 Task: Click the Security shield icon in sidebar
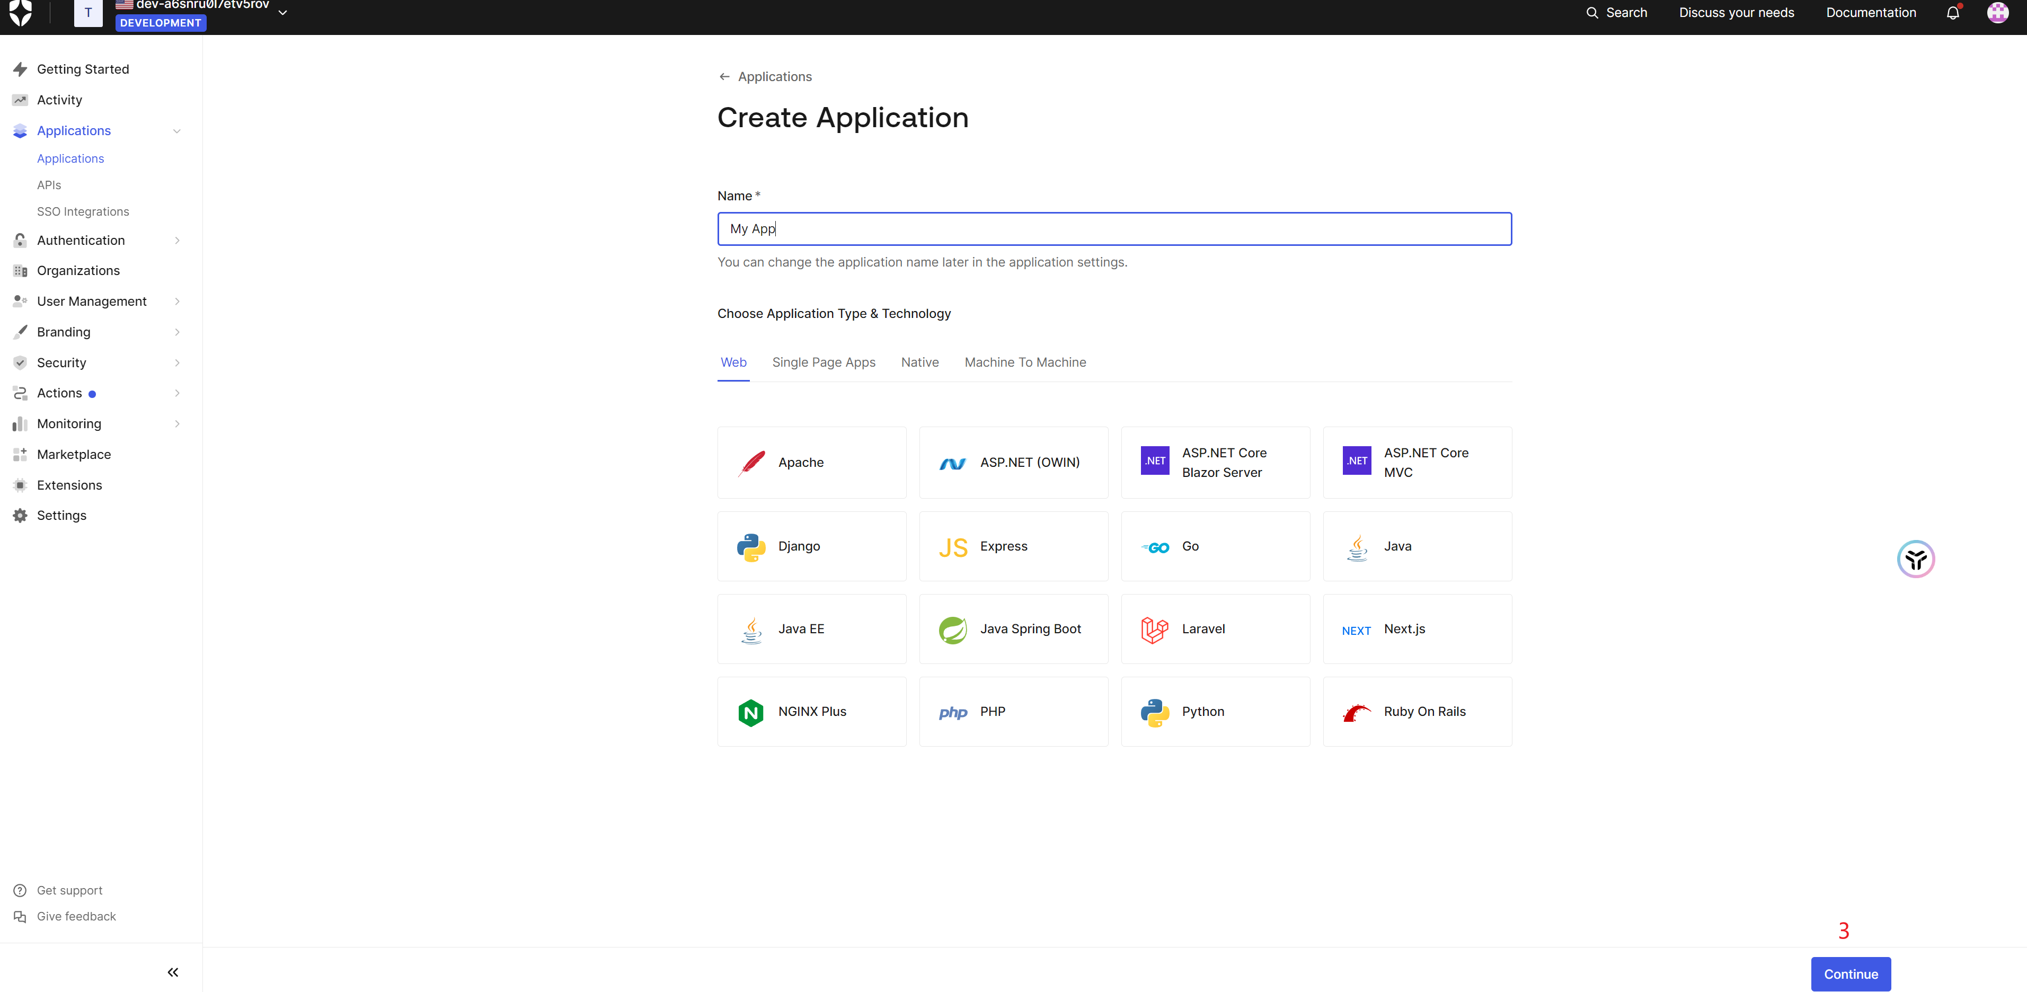(21, 362)
